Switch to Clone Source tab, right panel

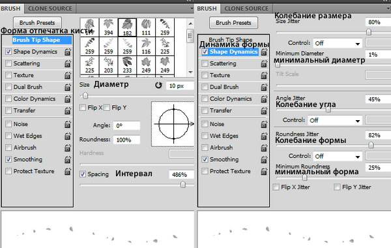[246, 8]
